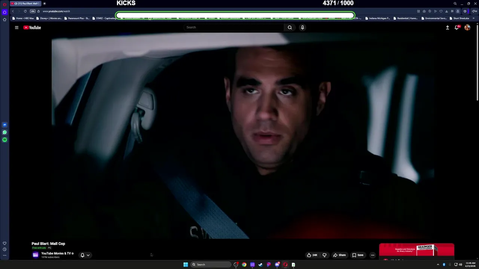This screenshot has width=479, height=269.
Task: Open the Disney+ Movies bookmark
Action: tap(49, 18)
